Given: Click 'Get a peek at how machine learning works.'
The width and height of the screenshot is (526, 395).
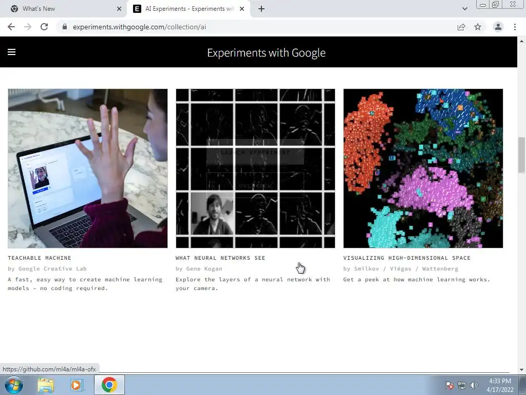Looking at the screenshot, I should [x=417, y=279].
